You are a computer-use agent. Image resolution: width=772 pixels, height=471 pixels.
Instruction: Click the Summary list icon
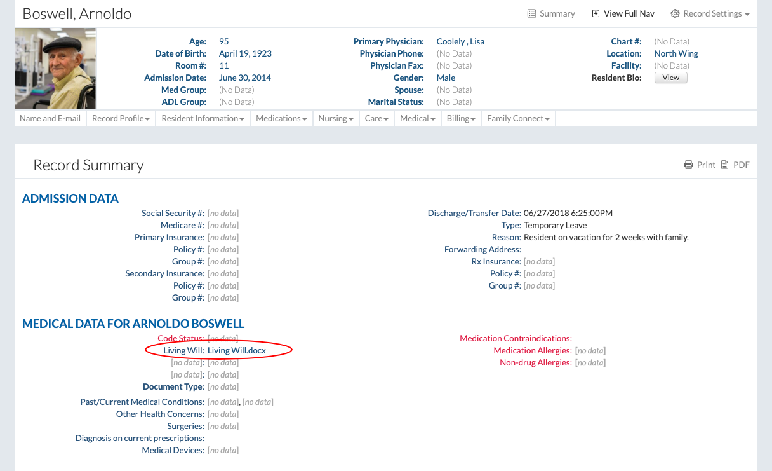pos(532,13)
